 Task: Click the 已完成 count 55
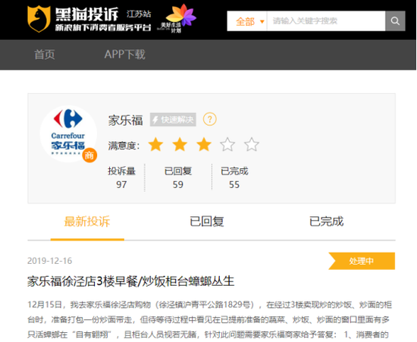[234, 184]
